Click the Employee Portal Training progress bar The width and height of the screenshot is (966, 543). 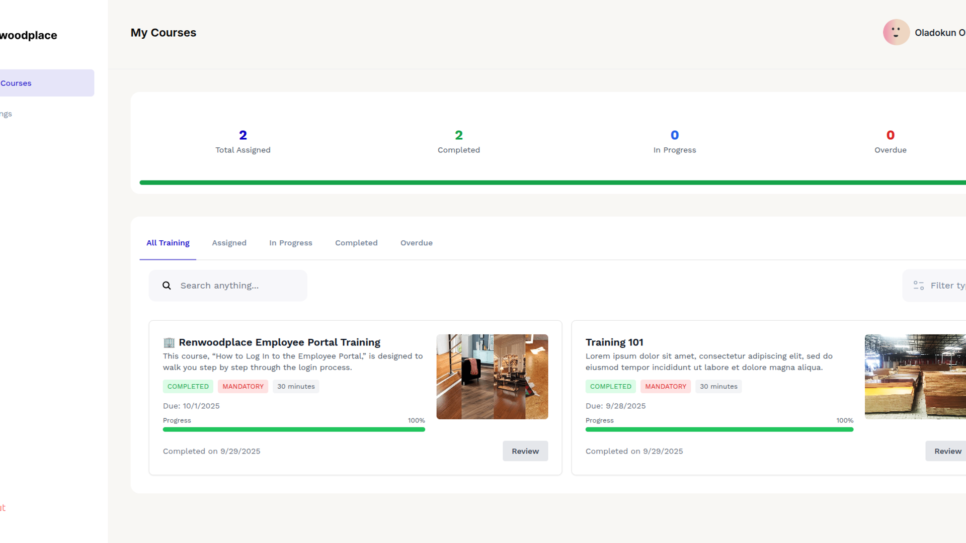pos(294,429)
